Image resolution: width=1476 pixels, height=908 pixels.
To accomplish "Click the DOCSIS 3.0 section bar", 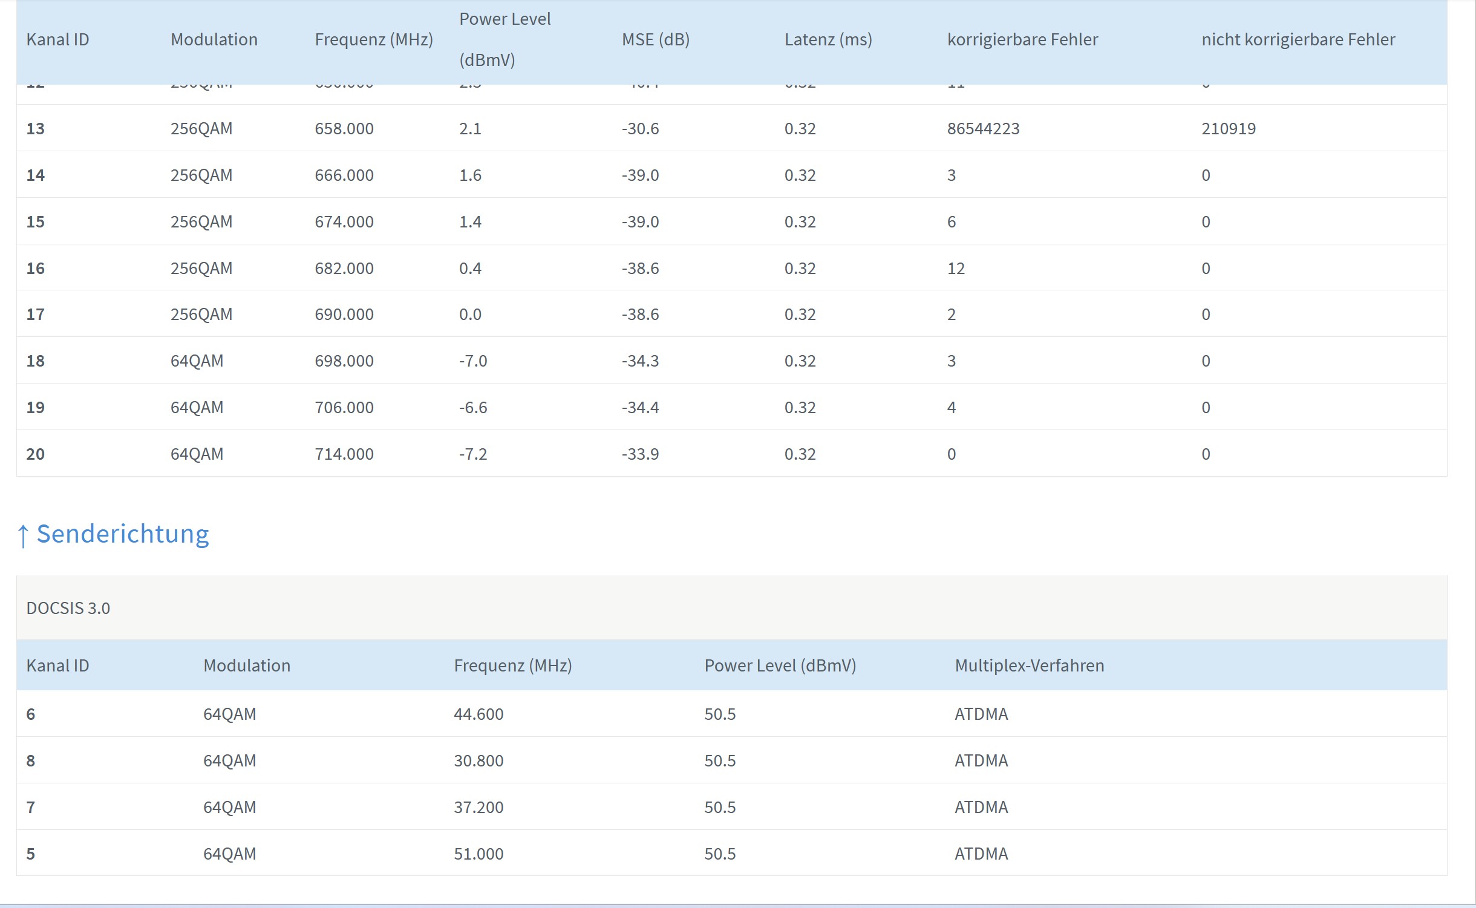I will coord(68,608).
